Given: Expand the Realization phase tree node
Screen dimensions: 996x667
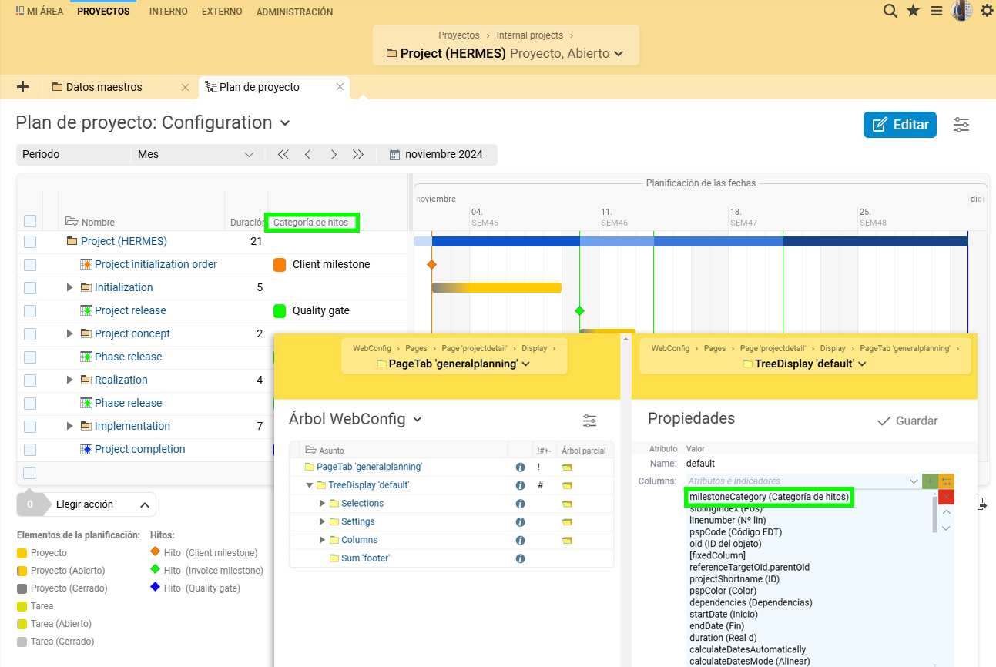Looking at the screenshot, I should coord(70,380).
